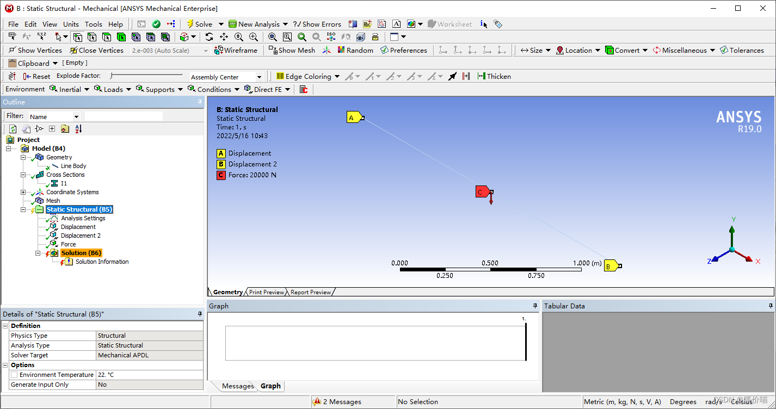The width and height of the screenshot is (776, 409).
Task: Click the outline filter search field
Action: tap(124, 116)
